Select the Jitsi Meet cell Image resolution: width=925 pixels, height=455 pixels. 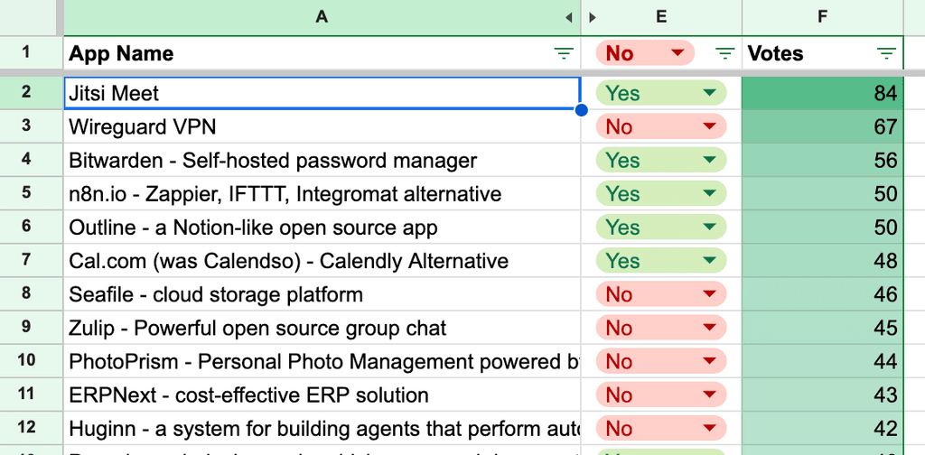(322, 93)
